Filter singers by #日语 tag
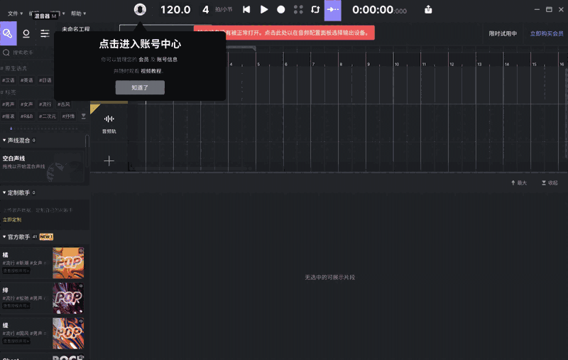 [x=45, y=80]
